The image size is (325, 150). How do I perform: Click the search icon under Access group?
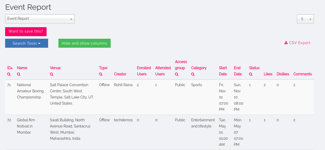(177, 74)
